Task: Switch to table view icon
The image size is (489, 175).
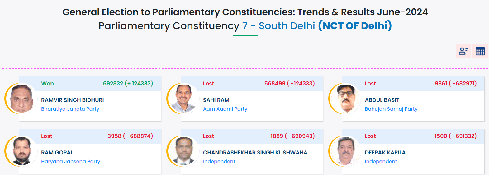Action: (480, 51)
